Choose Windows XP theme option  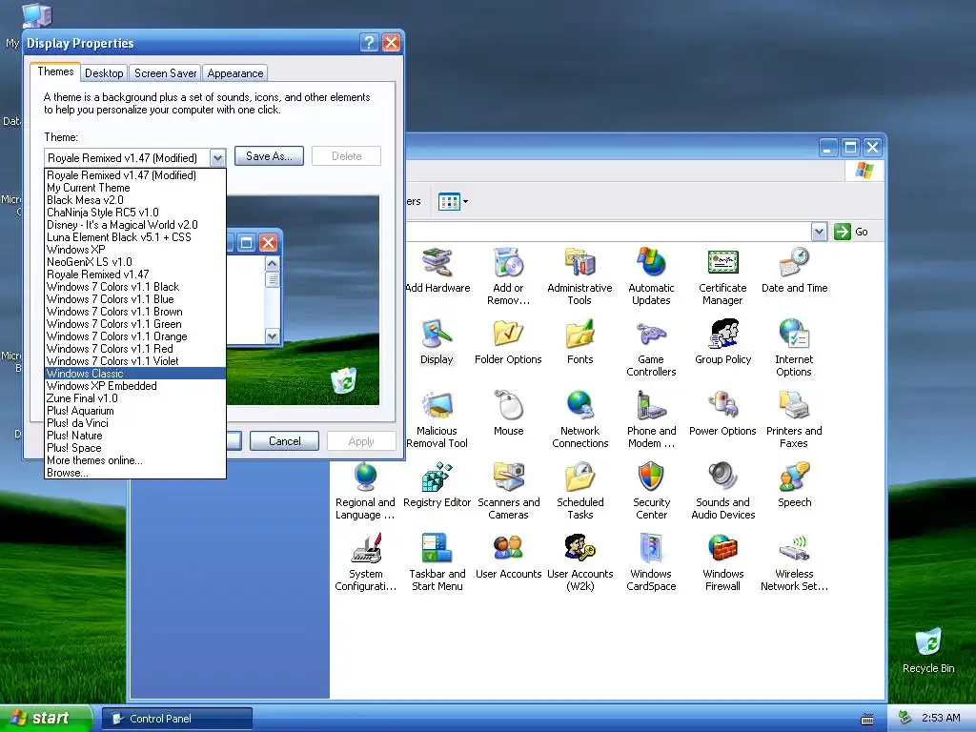[x=135, y=250]
